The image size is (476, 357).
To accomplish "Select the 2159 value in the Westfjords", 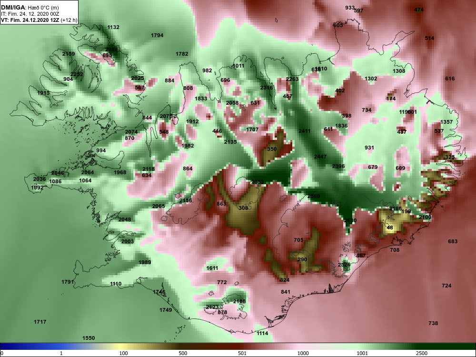I will [x=68, y=54].
